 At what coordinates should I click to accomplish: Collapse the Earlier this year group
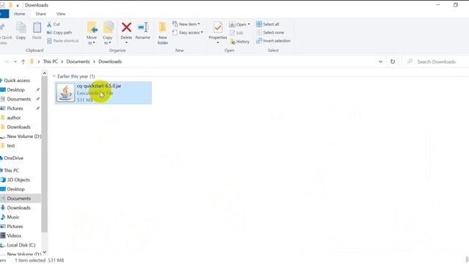coord(53,76)
